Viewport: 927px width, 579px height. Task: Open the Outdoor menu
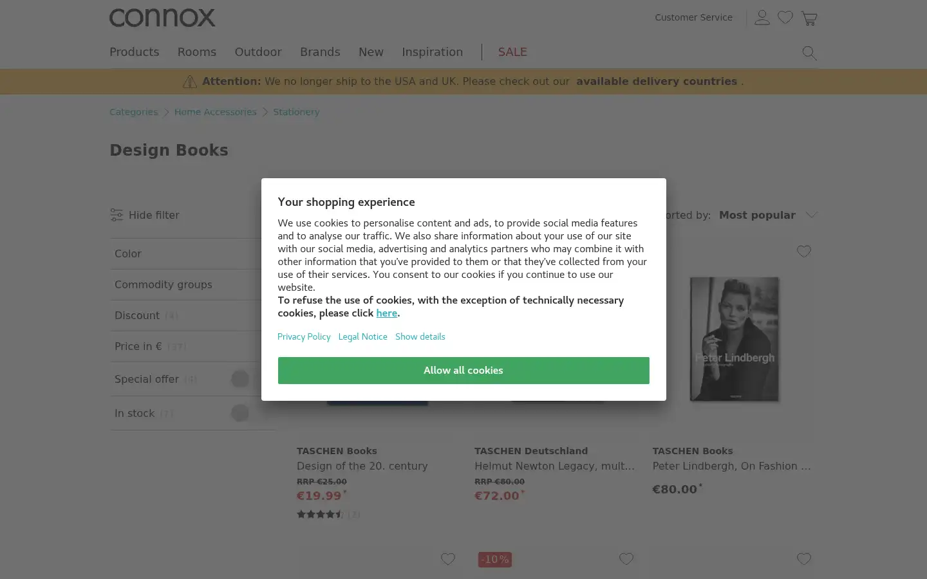pyautogui.click(x=258, y=52)
